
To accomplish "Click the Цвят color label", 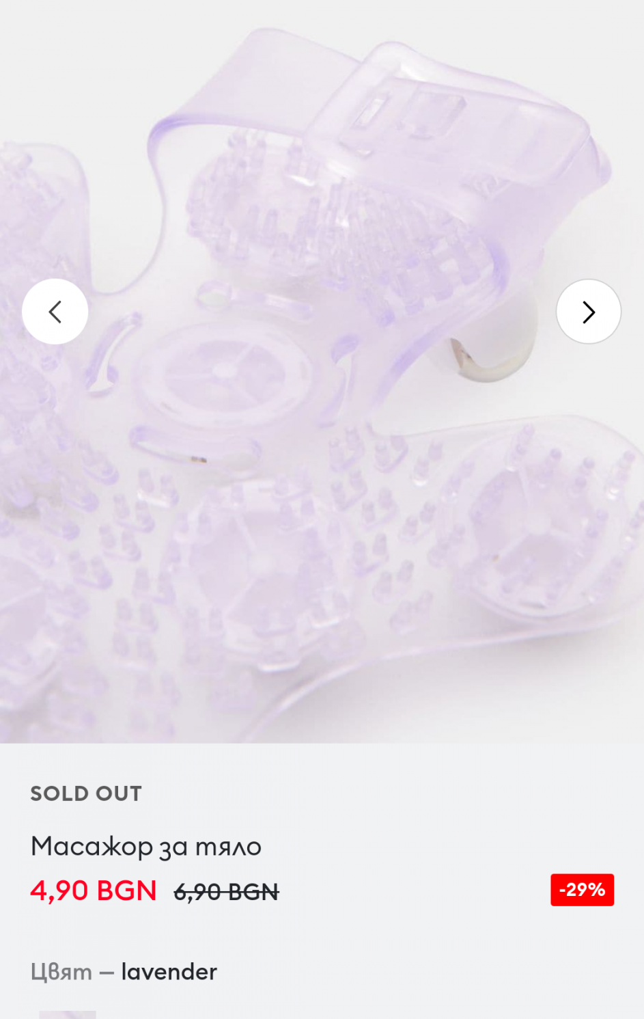I will [x=61, y=972].
